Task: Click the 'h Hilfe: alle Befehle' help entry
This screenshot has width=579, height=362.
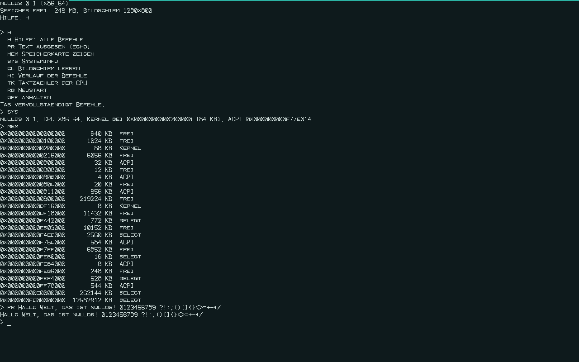Action: (45, 39)
